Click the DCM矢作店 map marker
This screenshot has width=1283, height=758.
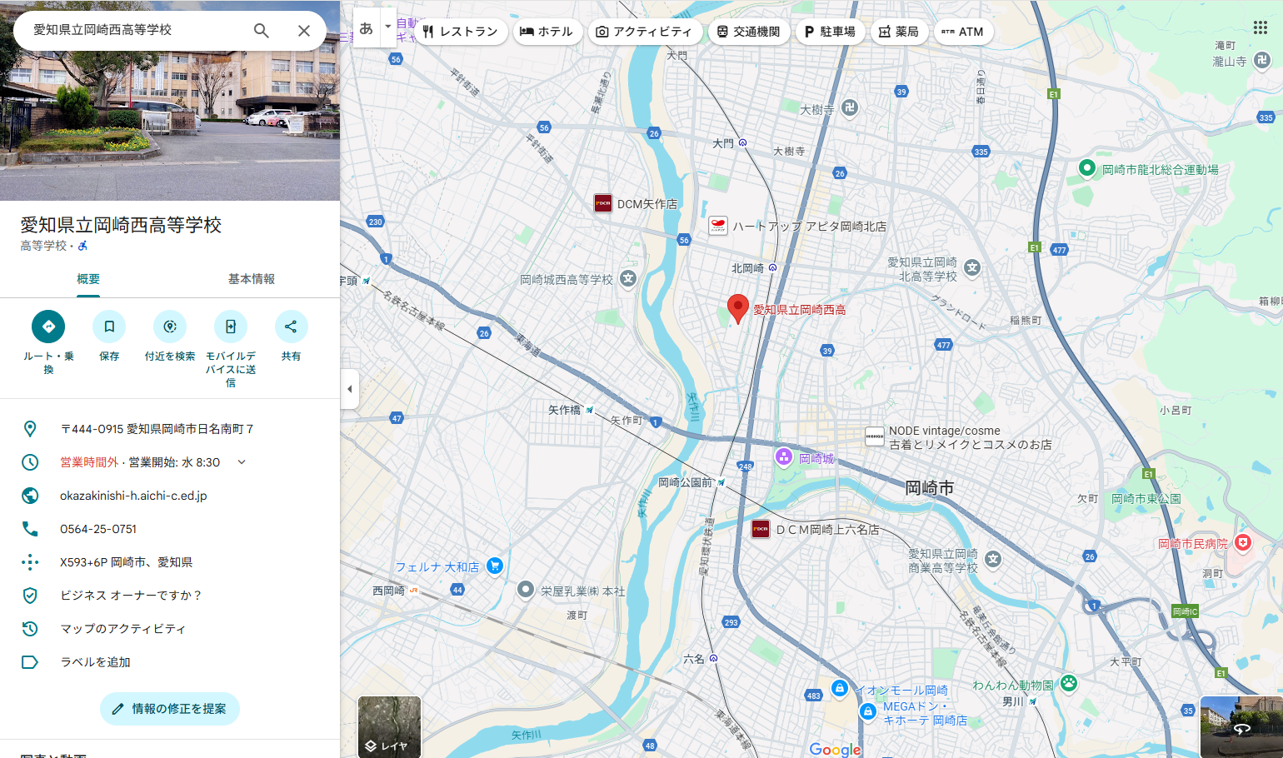click(x=603, y=203)
